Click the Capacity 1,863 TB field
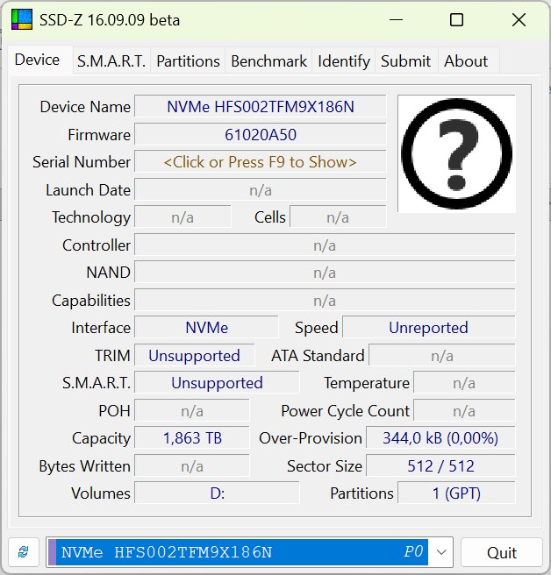 192,438
